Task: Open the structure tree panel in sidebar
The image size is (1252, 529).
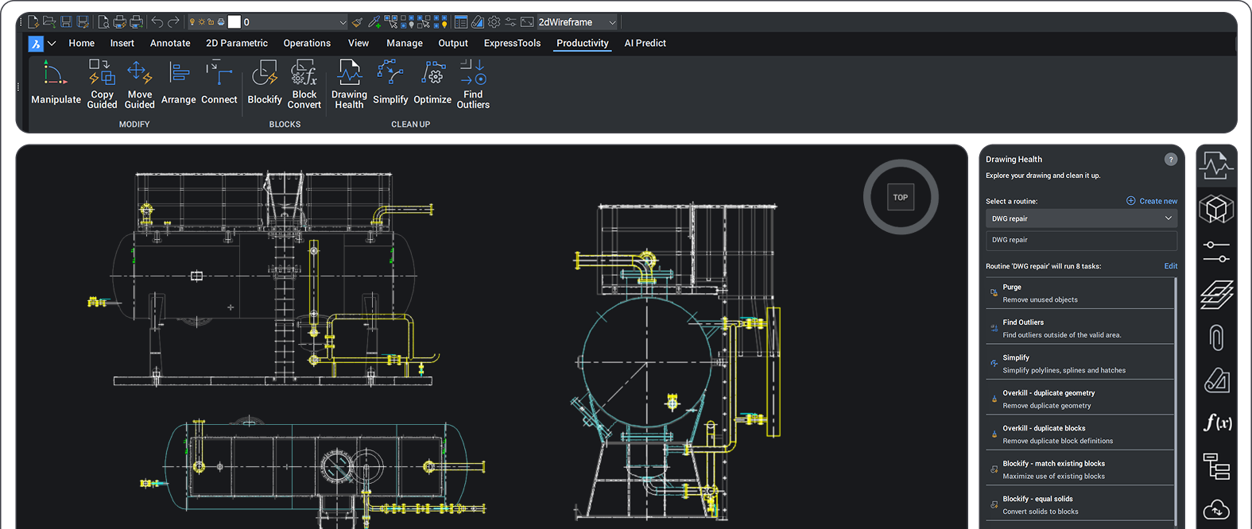Action: [x=1216, y=466]
